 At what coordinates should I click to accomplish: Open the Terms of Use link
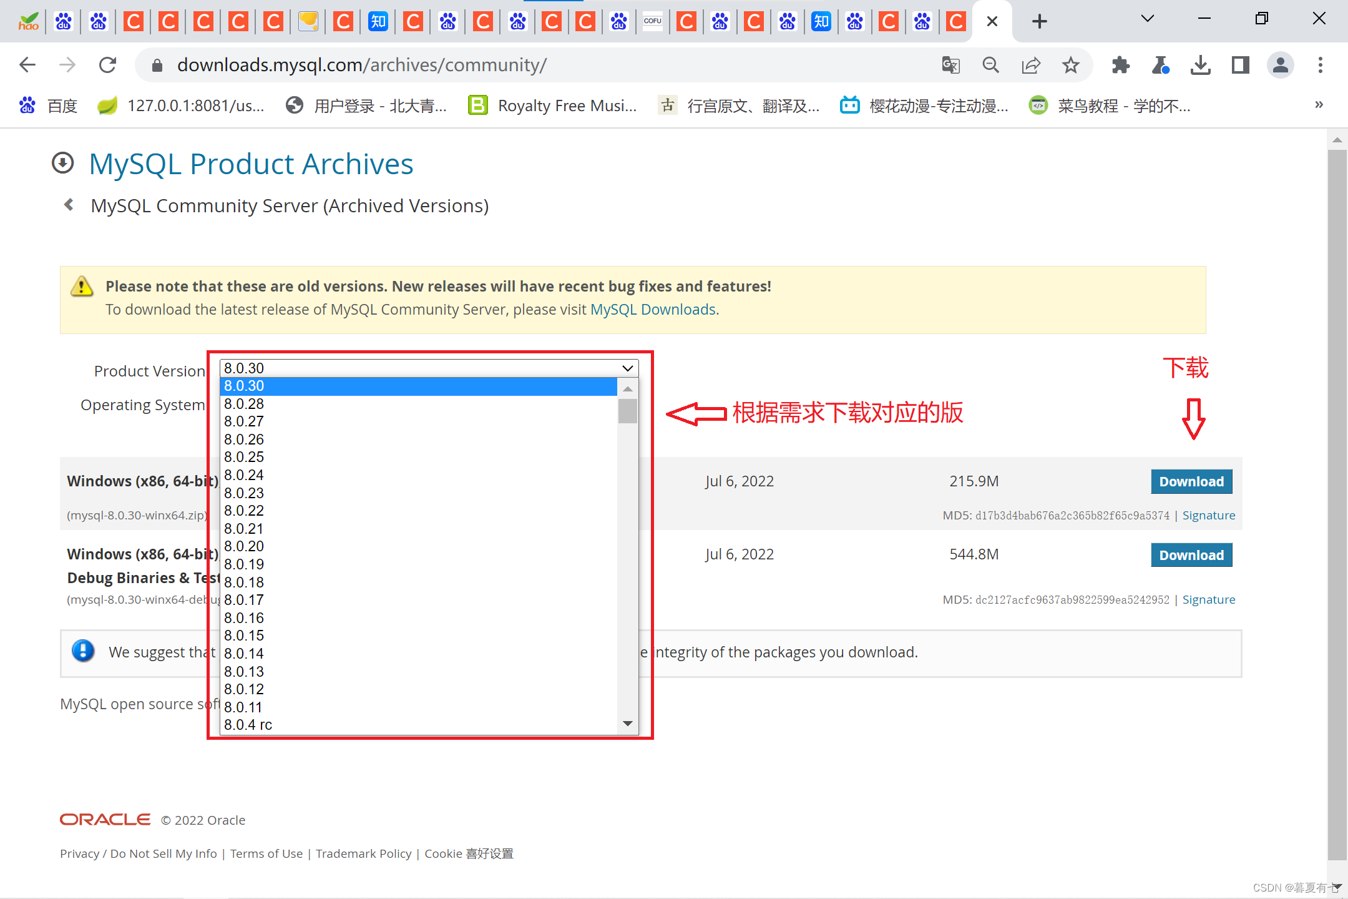pos(266,853)
